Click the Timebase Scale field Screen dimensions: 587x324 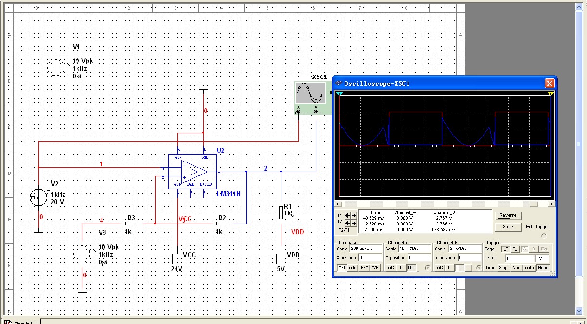(365, 249)
